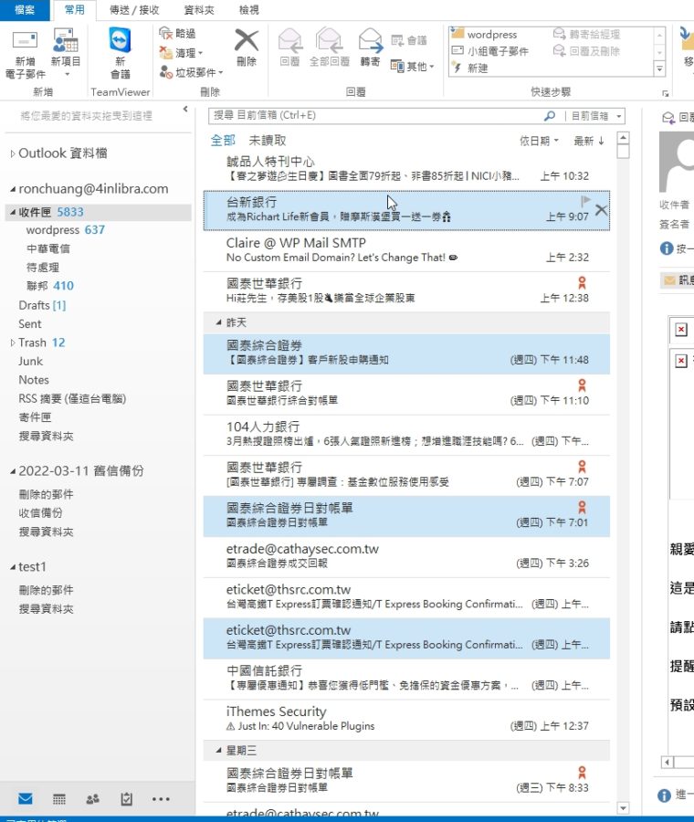Open the 清理 clean up tool

tap(181, 53)
